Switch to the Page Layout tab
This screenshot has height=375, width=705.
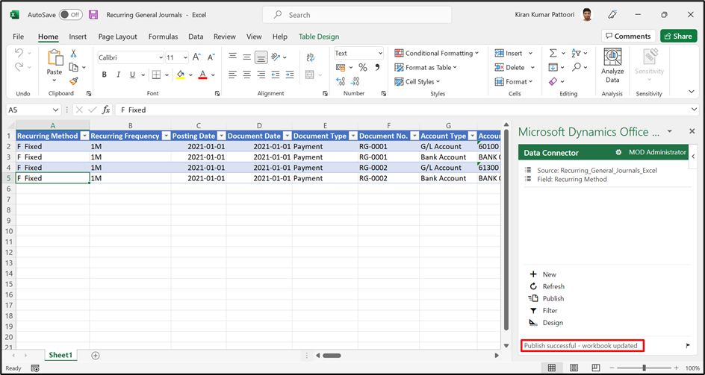click(x=118, y=37)
